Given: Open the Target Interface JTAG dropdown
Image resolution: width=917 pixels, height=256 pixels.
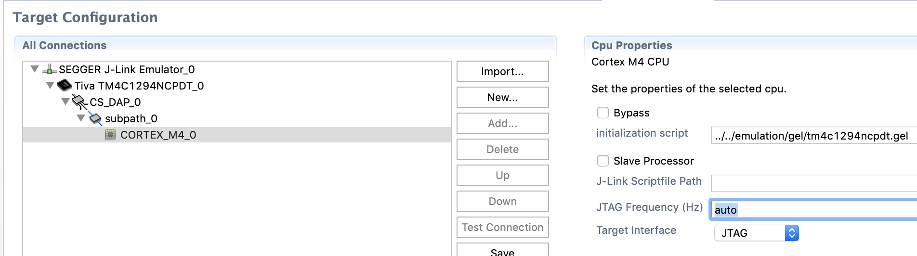Looking at the screenshot, I should (x=756, y=233).
